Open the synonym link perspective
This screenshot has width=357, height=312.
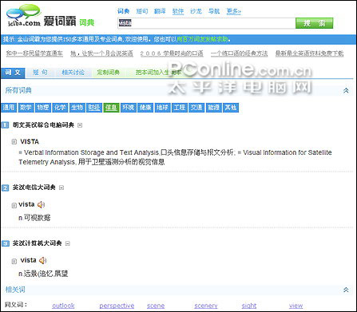pyautogui.click(x=117, y=306)
